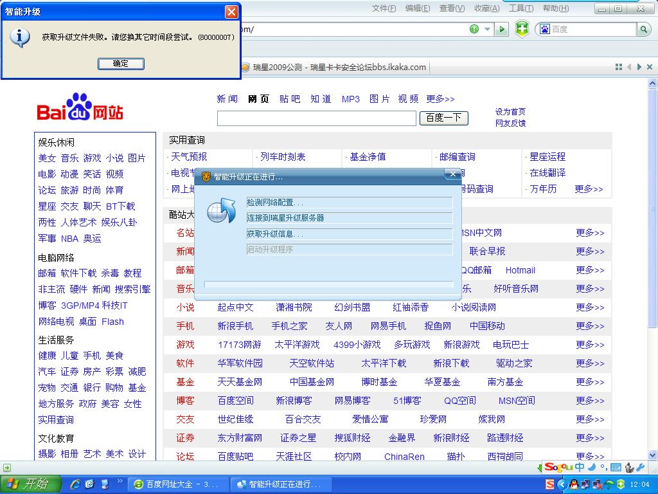Click the green 360 security shield icon
The image size is (658, 494).
[x=522, y=30]
